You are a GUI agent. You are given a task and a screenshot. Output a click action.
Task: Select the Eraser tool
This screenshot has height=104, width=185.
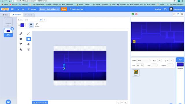tap(21, 49)
